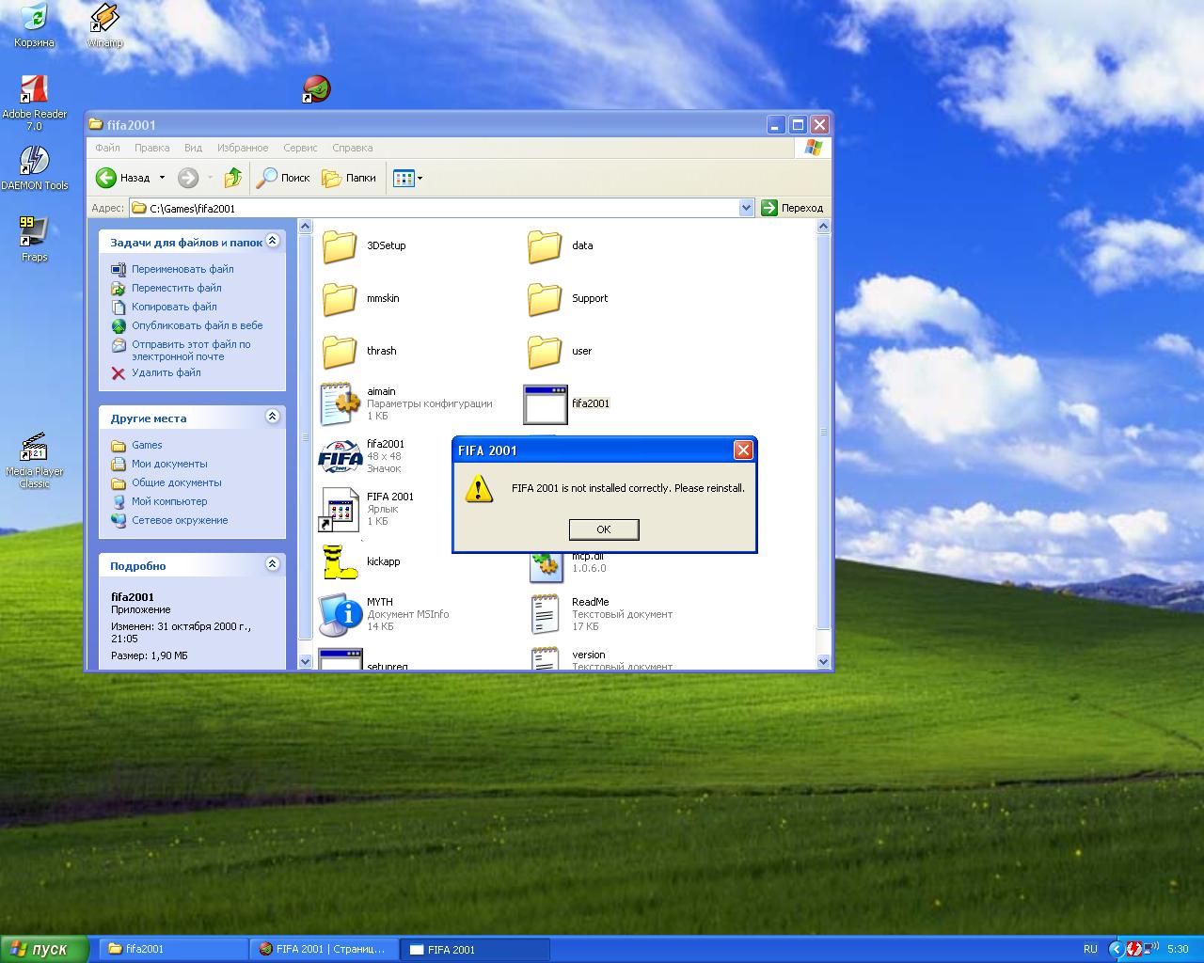
Task: Click the Up folder toolbar icon
Action: point(233,178)
